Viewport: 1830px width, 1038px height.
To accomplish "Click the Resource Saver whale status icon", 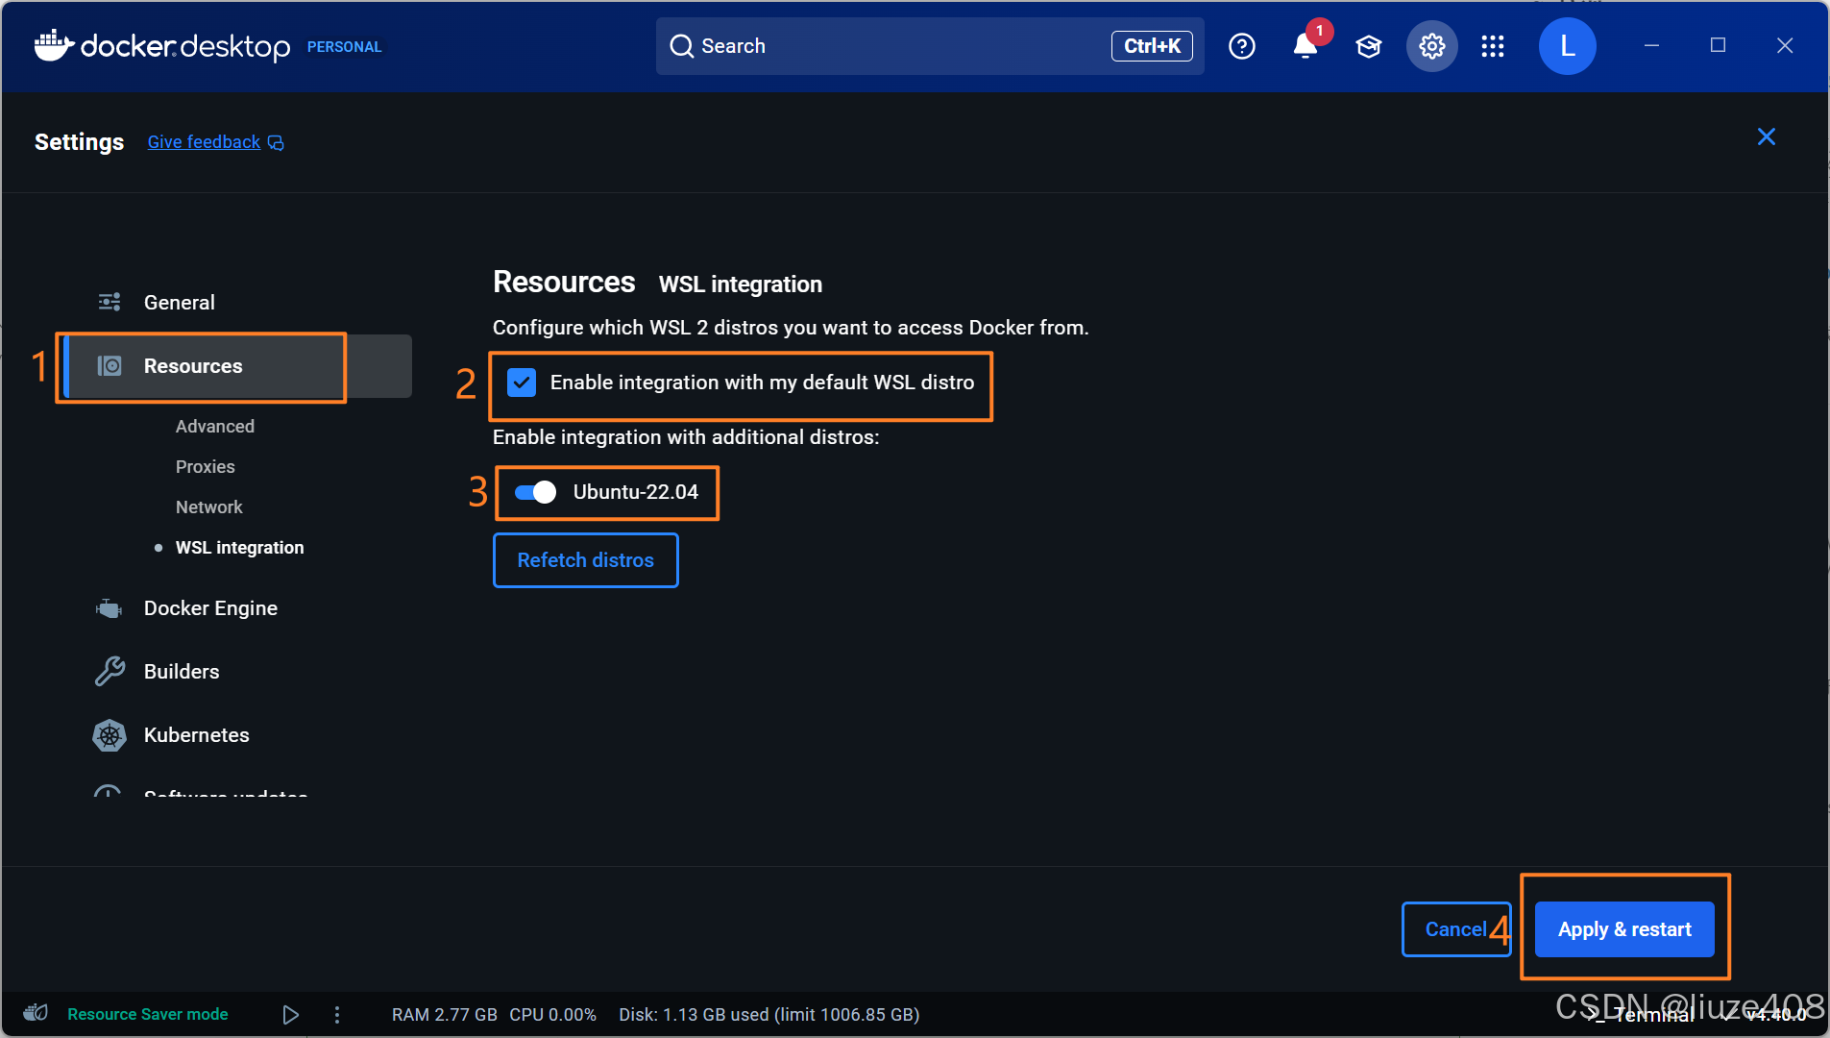I will 36,1013.
